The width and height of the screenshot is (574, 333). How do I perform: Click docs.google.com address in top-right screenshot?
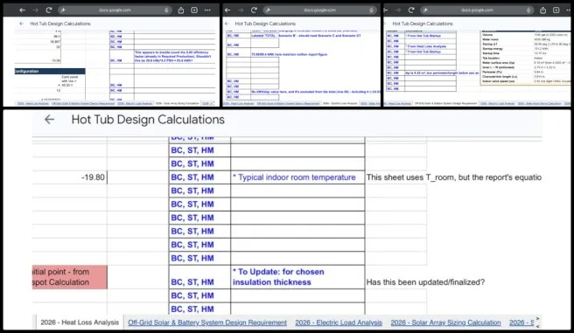477,10
